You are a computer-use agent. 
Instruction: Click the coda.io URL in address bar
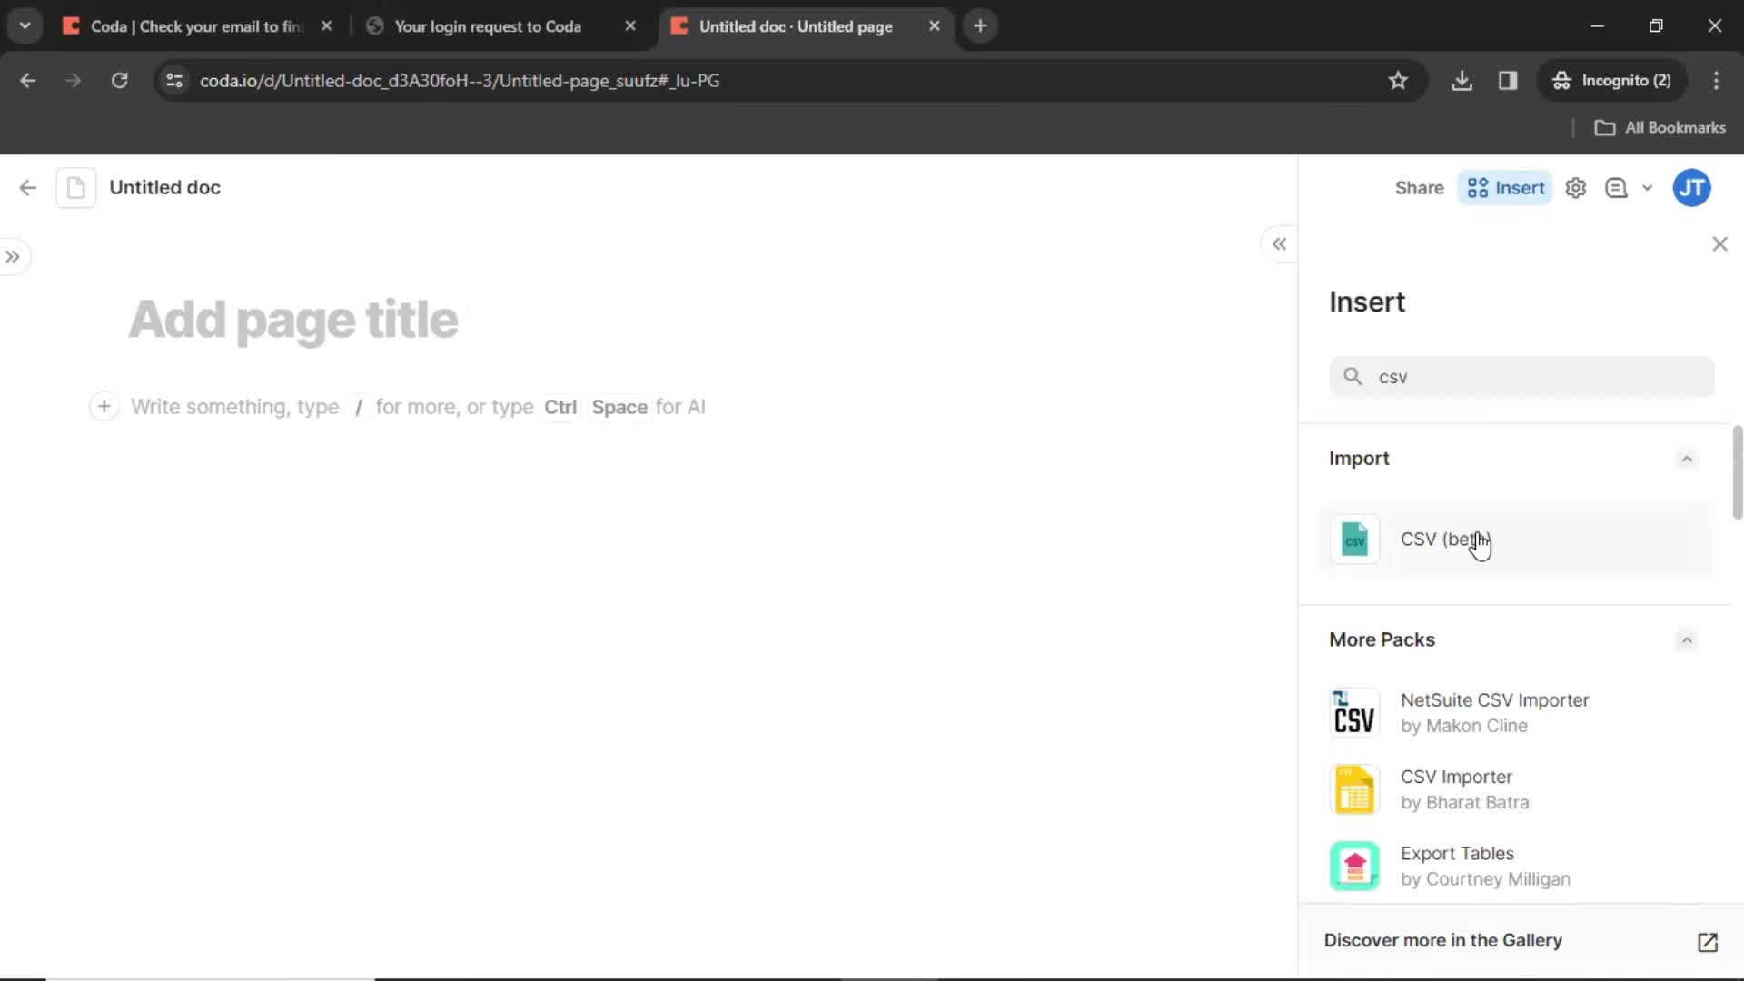click(x=460, y=81)
